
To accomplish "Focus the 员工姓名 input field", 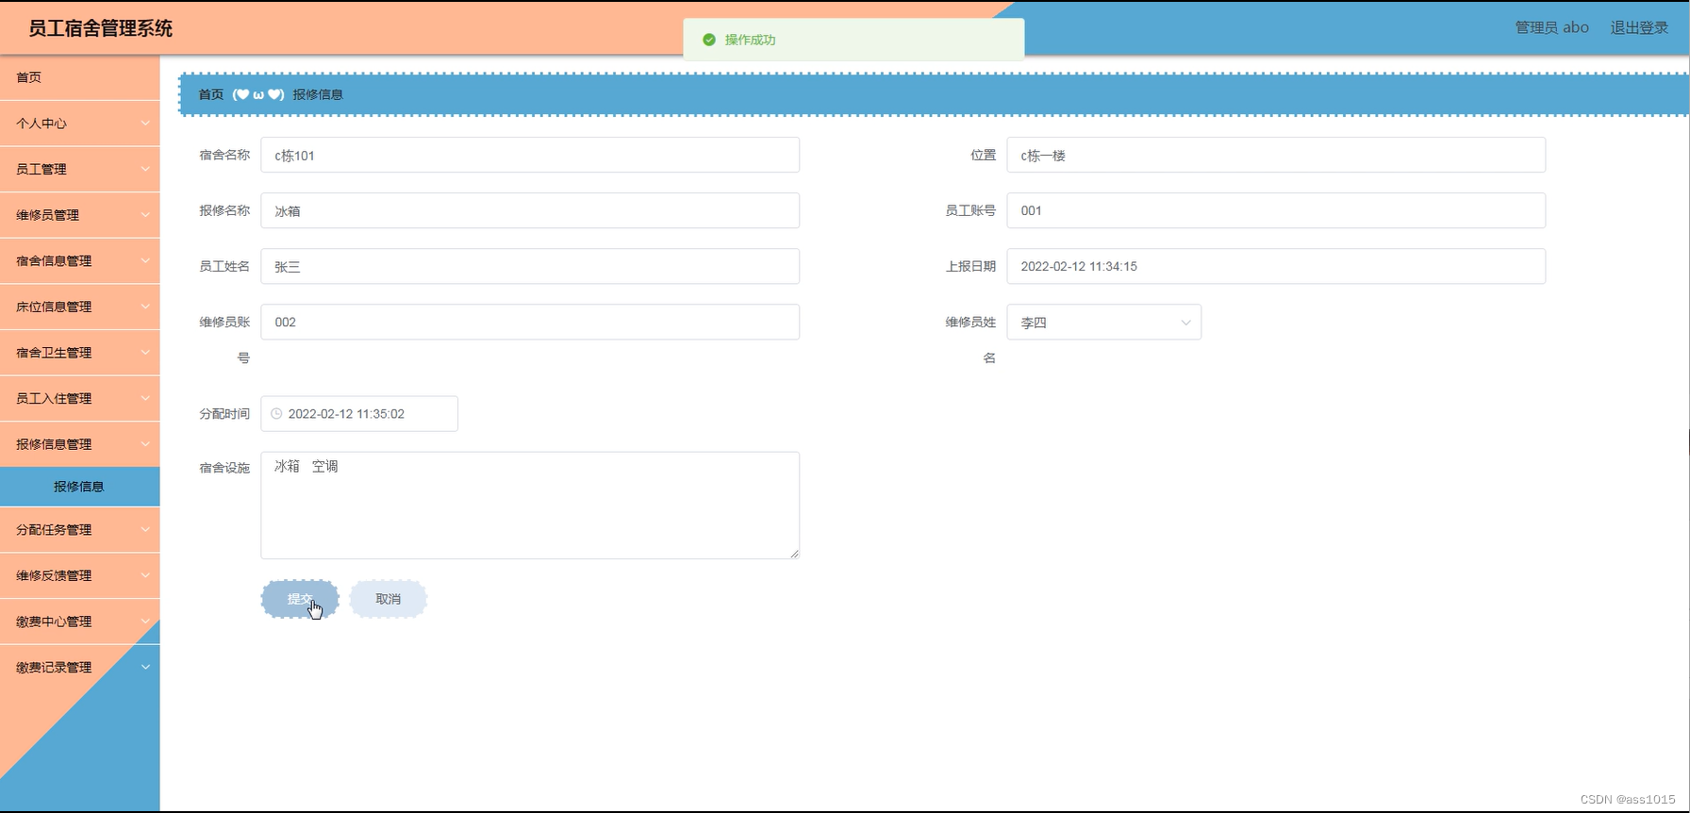I will click(x=530, y=266).
